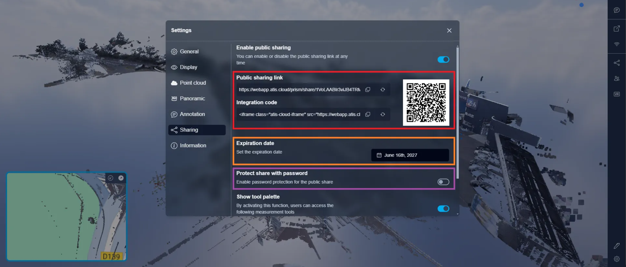This screenshot has height=267, width=626.
Task: Enable password protection for the share
Action: tap(443, 182)
